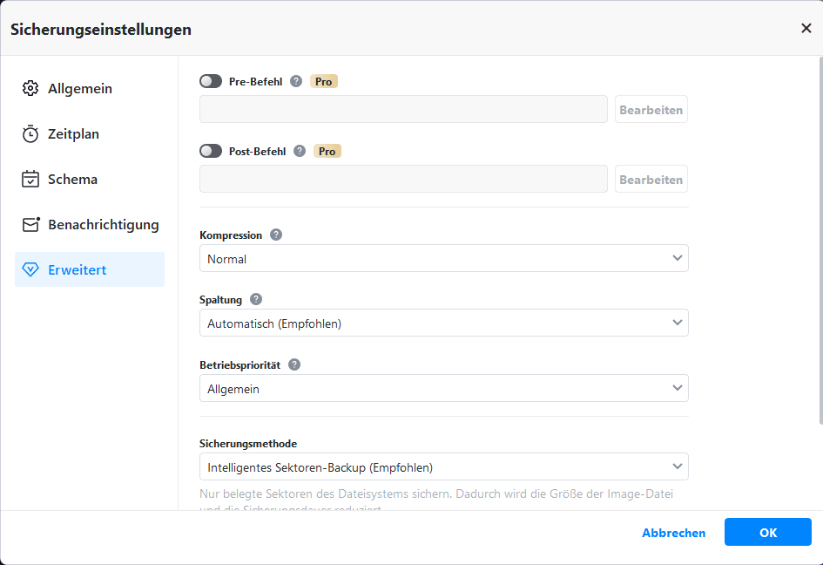The image size is (823, 565).
Task: Click the help icon next to Kompression
Action: [x=276, y=235]
